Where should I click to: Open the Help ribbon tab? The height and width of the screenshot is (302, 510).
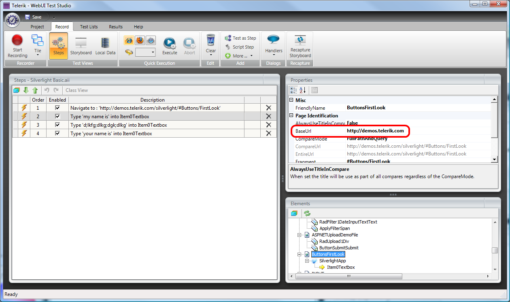[x=138, y=27]
